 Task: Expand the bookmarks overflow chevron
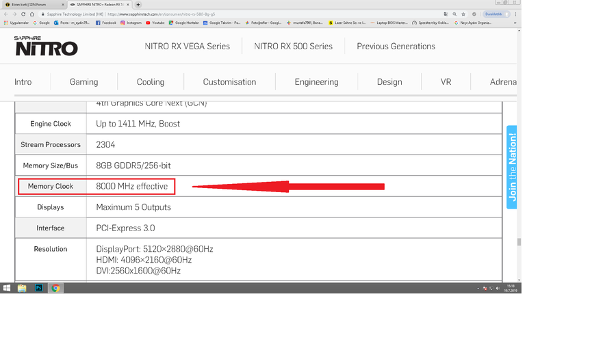(515, 23)
